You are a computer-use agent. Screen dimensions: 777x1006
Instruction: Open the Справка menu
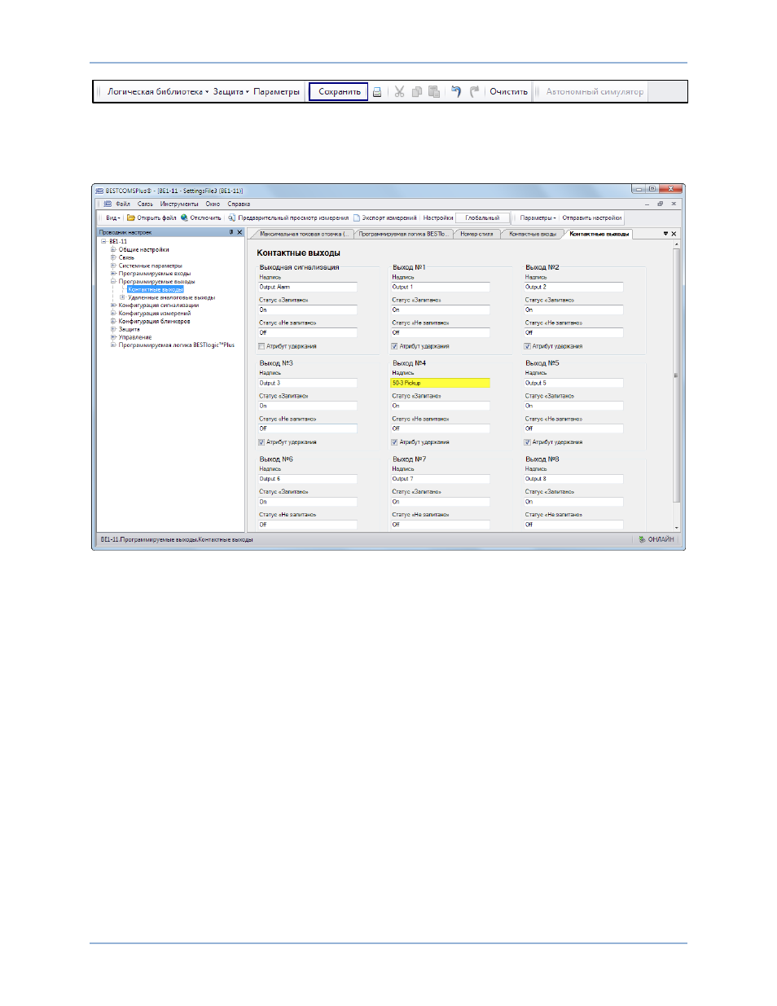point(239,204)
